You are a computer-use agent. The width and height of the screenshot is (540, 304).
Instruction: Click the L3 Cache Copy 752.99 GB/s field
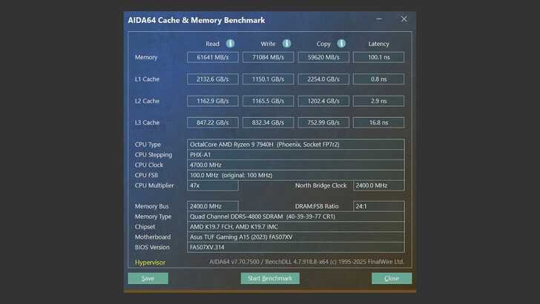(x=323, y=122)
